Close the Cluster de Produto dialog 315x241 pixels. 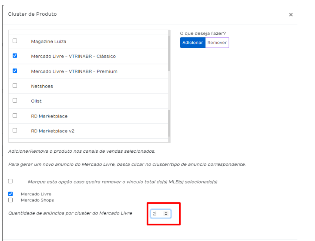tap(291, 15)
